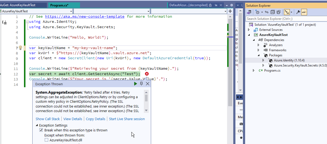Click editor vertical scrollbar up arrow
Screen dimensions: 327x144
click(230, 17)
